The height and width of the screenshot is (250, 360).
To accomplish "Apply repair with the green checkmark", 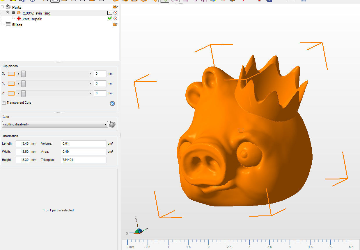I will point(110,19).
